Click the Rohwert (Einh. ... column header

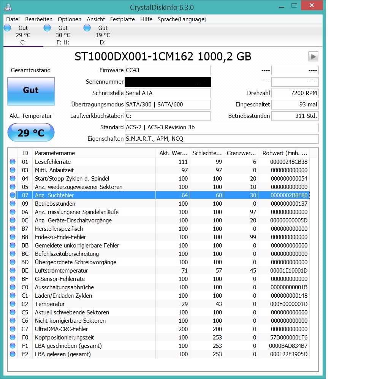point(284,153)
